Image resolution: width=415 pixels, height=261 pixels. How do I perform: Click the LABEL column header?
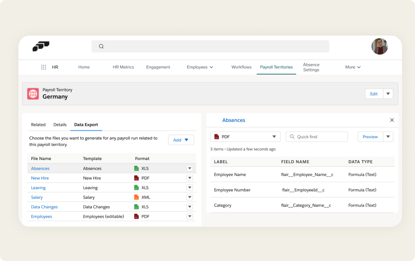coord(221,162)
